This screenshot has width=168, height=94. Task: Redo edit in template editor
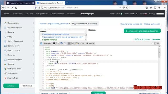coord(65,43)
